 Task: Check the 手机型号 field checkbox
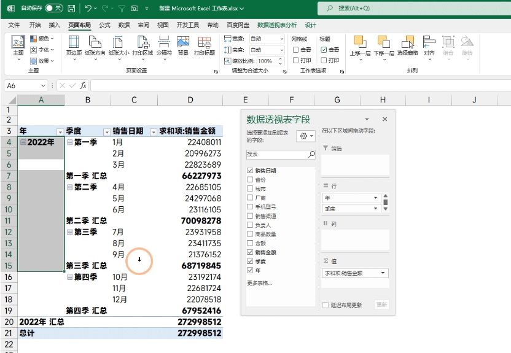tap(250, 206)
